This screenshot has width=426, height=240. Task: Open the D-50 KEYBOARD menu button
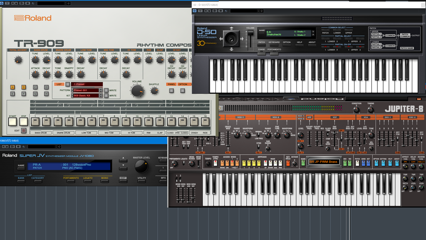[x=274, y=45]
